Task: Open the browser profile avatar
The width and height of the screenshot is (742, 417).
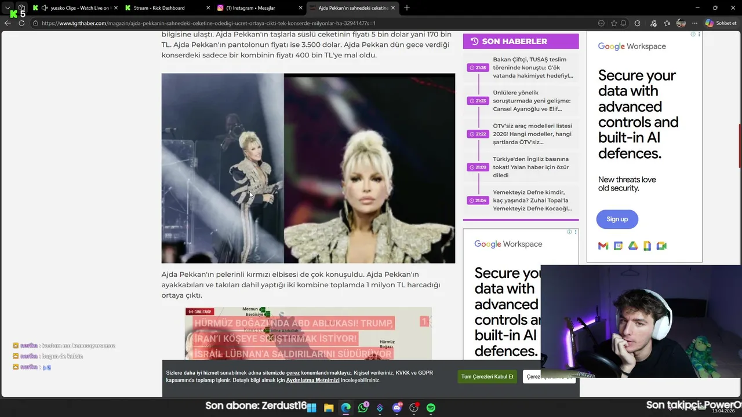Action: [x=681, y=23]
